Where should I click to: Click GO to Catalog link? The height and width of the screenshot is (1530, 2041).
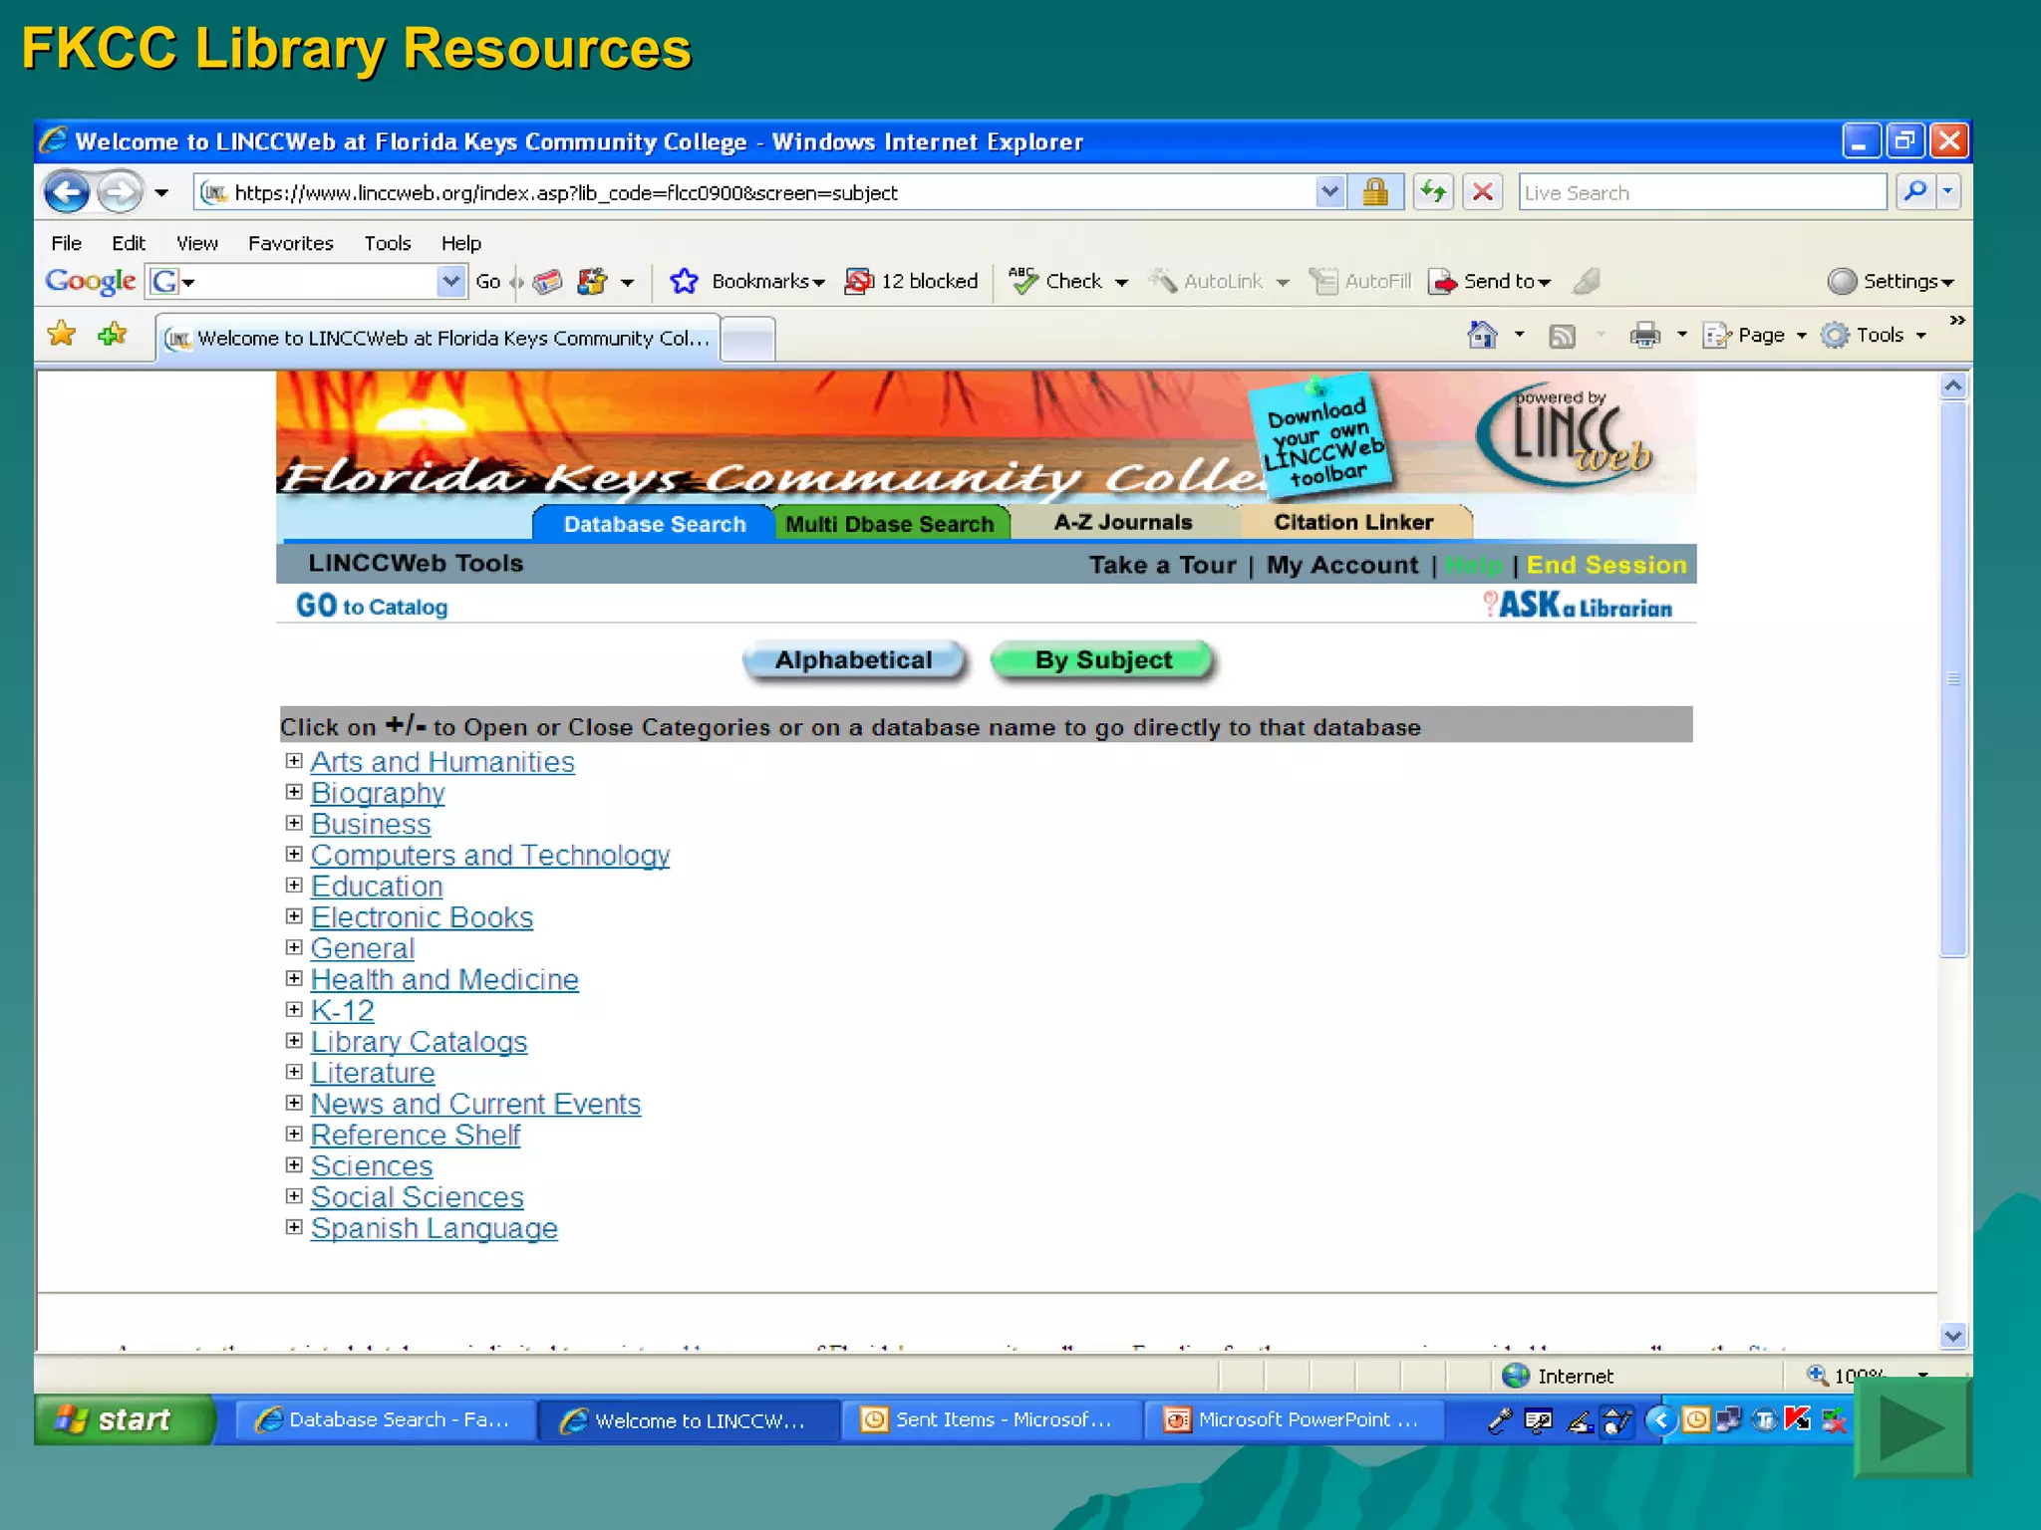pyautogui.click(x=372, y=606)
